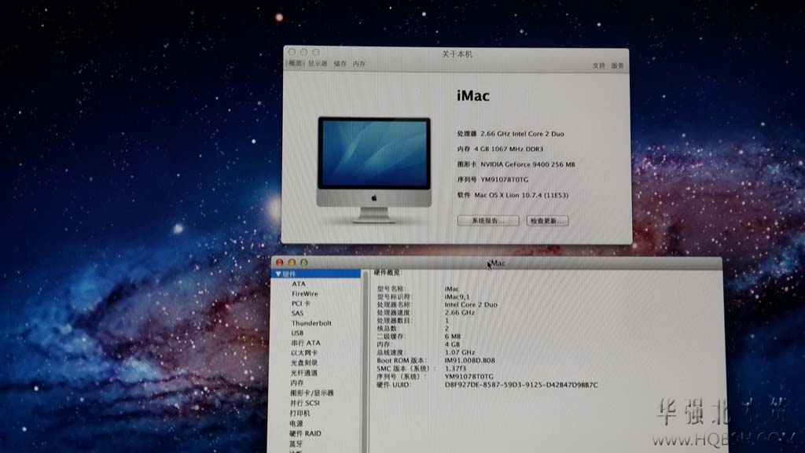Select SAS in the hardware sidebar
Viewport: 805px width, 453px height.
click(x=297, y=313)
